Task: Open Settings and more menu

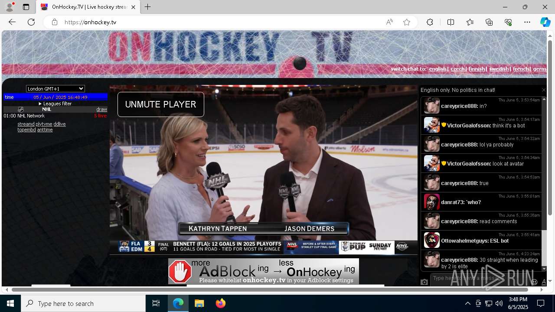Action: (527, 22)
